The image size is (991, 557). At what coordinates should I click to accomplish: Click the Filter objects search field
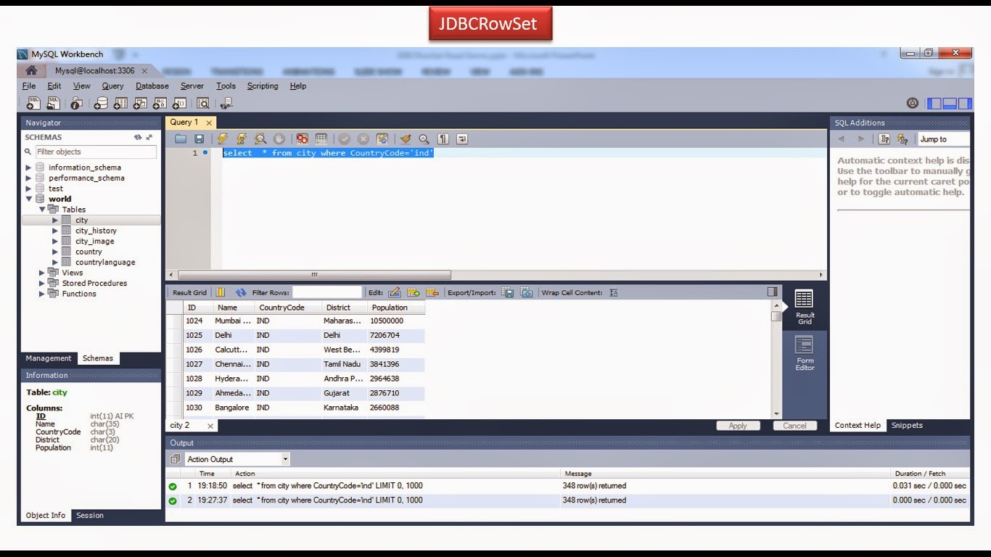click(x=96, y=152)
